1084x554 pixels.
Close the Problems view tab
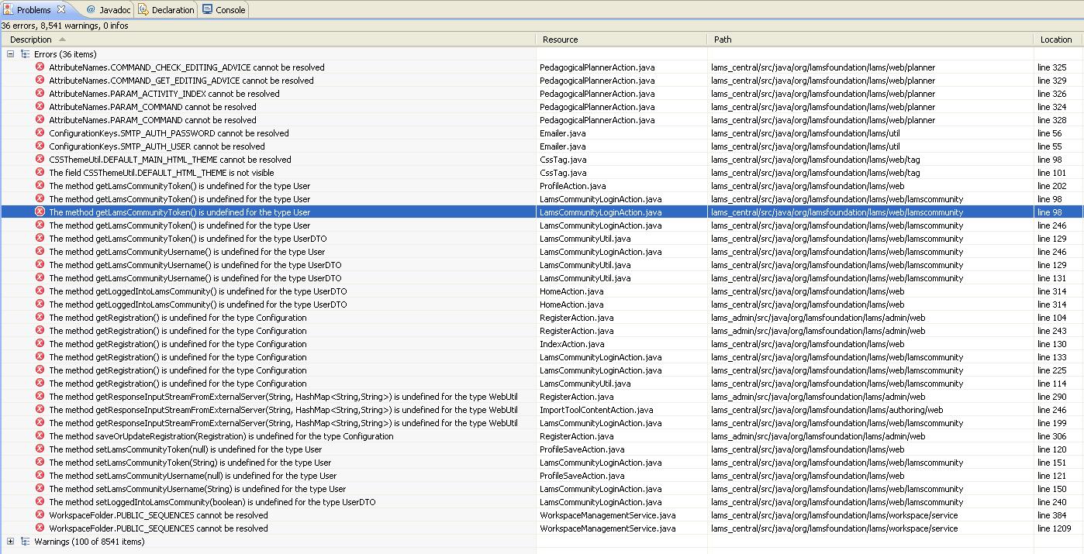(61, 10)
